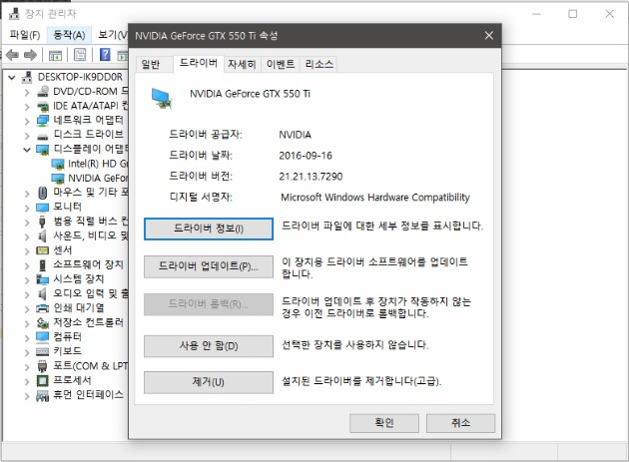Click the properties toolbar icon in Device Manager
Screen dimensions: 629x462
click(x=80, y=55)
